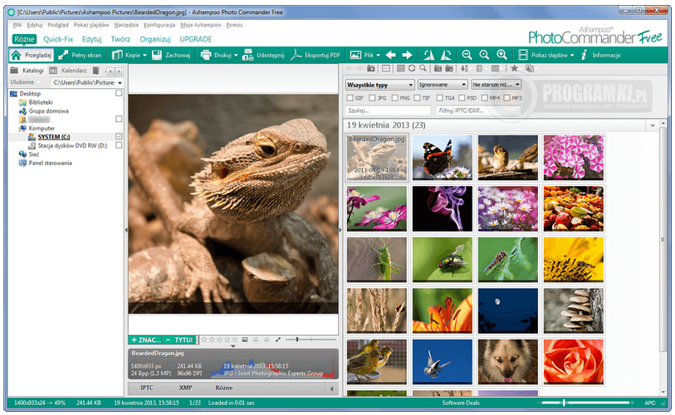Open the Narzędzia menu

point(126,25)
